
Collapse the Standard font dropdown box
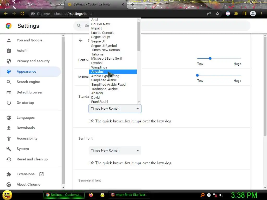[x=115, y=109]
